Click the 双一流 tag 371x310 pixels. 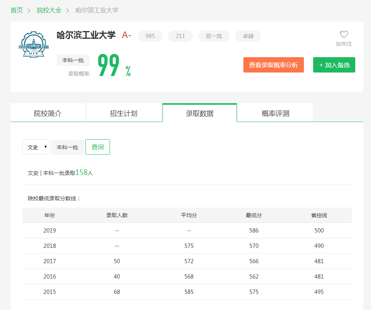[x=213, y=36]
